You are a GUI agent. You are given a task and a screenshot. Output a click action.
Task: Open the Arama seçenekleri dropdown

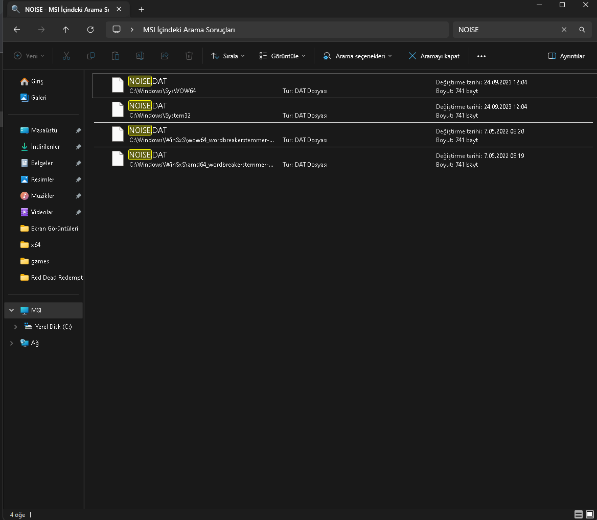357,56
